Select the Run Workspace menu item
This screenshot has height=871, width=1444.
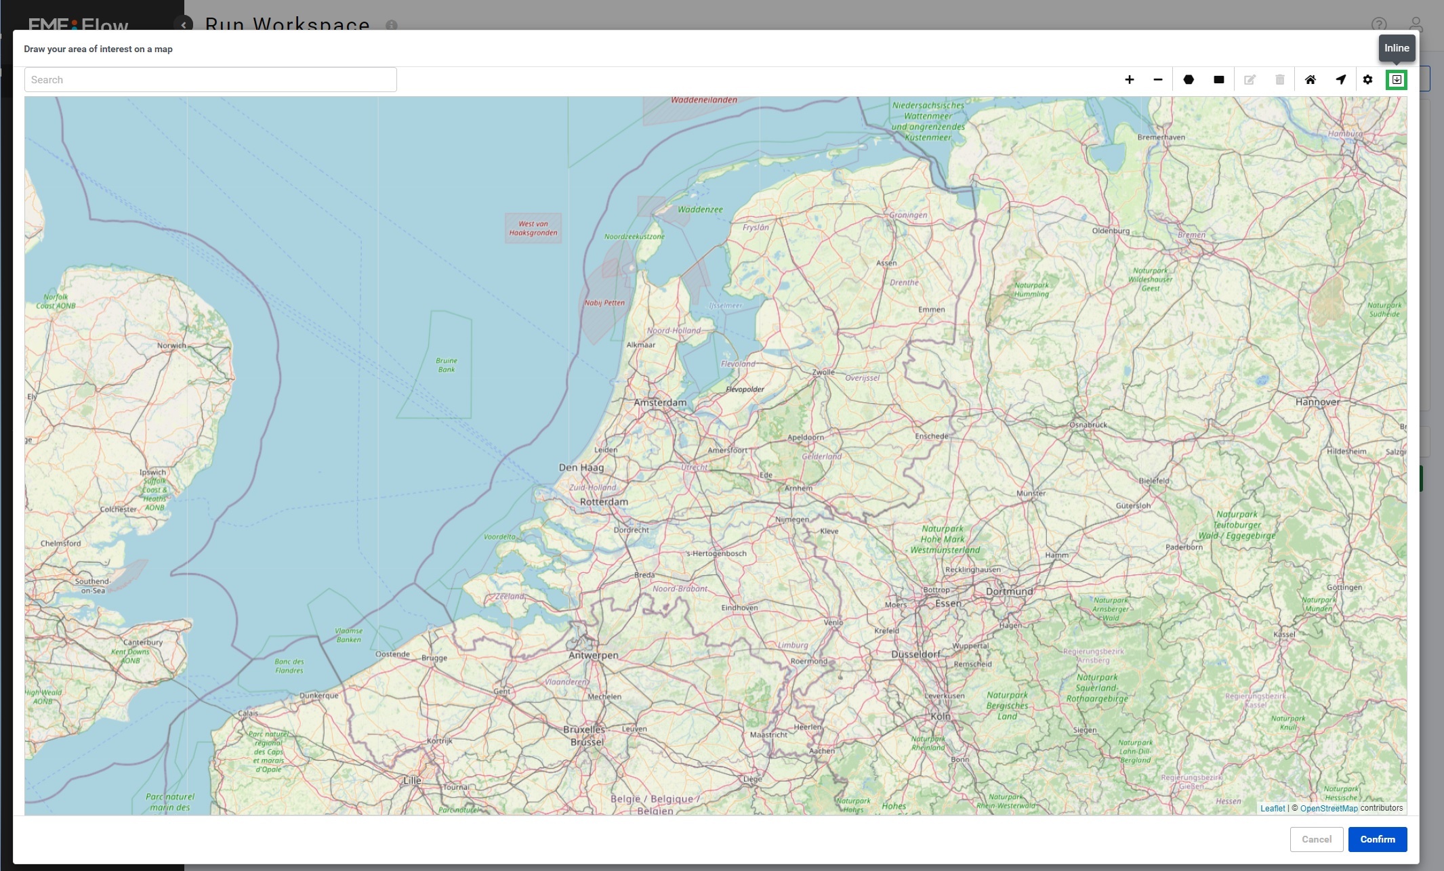[287, 22]
